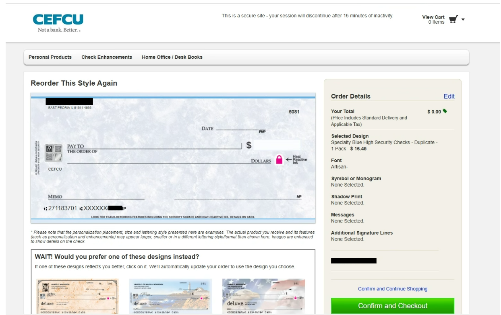Click the Shadow Print label
501x315 pixels.
[x=347, y=197]
